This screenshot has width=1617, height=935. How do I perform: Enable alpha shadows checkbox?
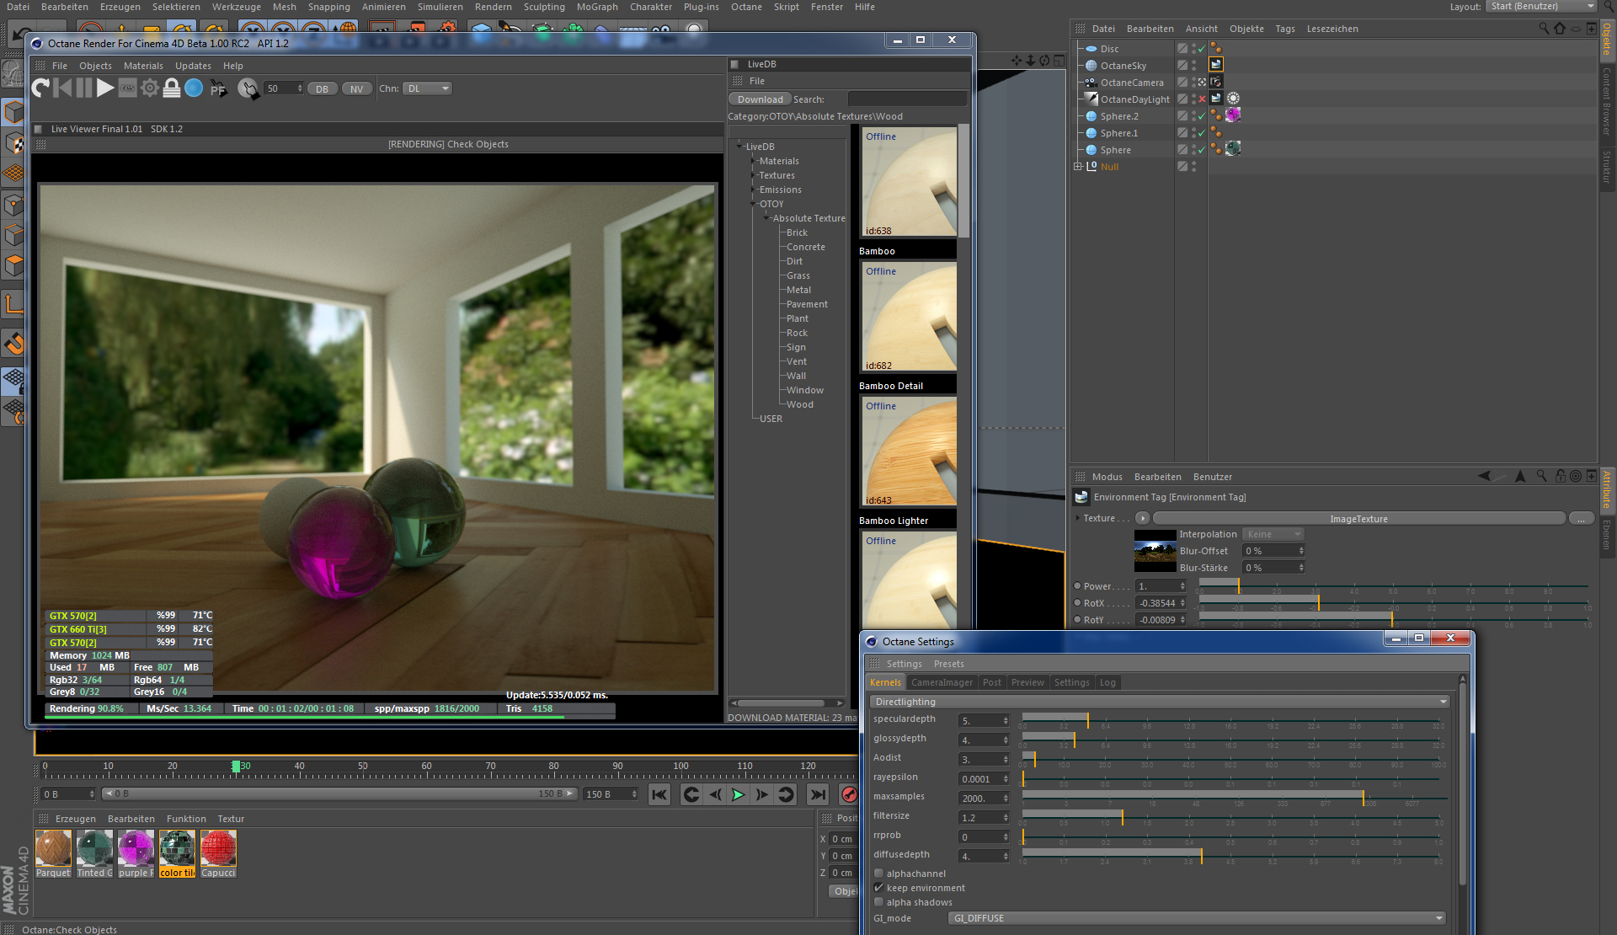[879, 902]
